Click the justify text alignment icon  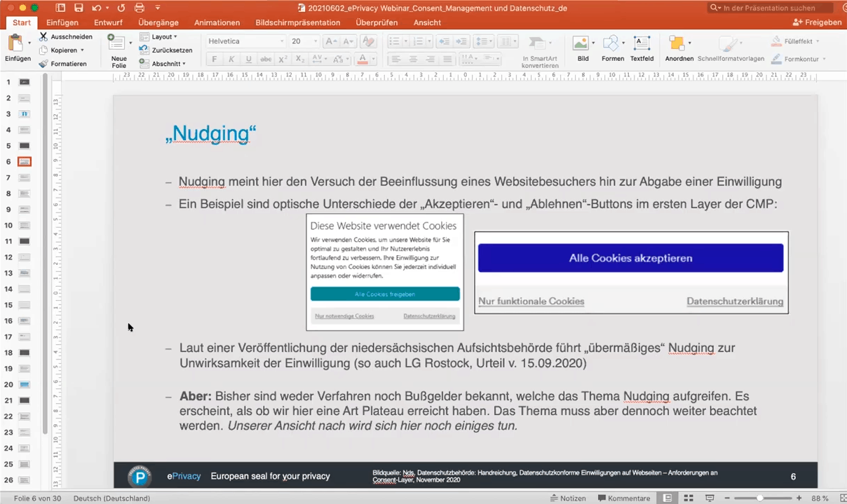click(447, 60)
